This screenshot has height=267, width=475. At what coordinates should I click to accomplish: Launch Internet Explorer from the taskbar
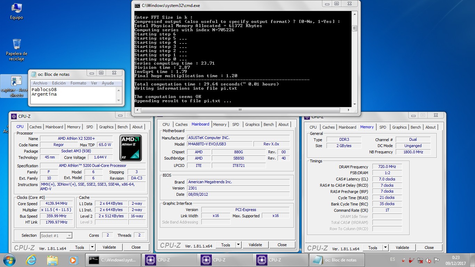pos(32,260)
